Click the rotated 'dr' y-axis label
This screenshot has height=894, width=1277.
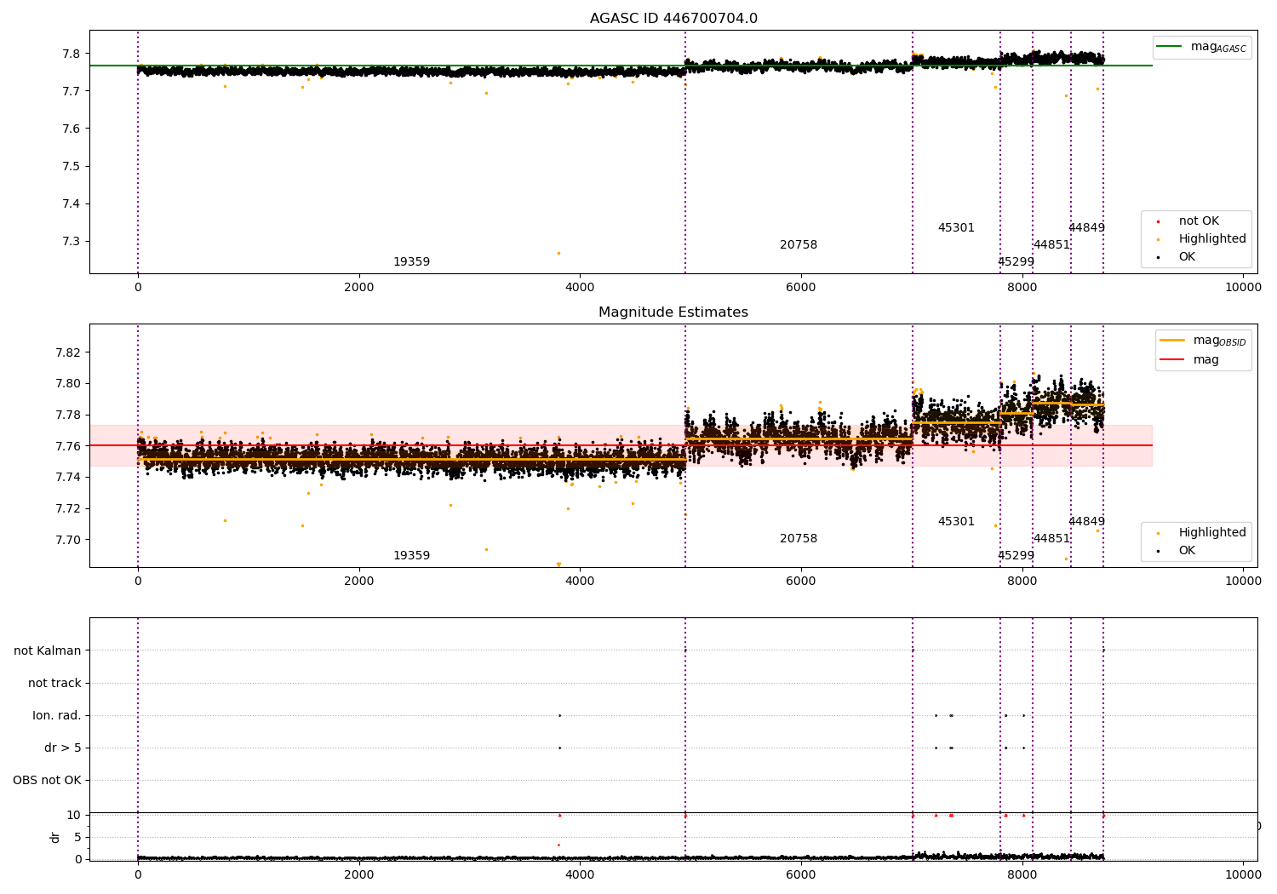pyautogui.click(x=55, y=837)
